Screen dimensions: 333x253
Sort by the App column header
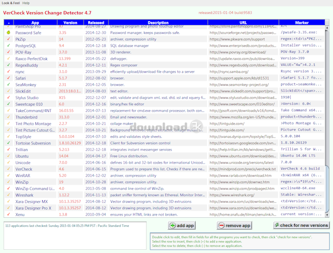click(35, 22)
